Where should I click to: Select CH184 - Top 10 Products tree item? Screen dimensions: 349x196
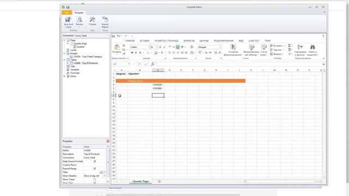tap(86, 63)
